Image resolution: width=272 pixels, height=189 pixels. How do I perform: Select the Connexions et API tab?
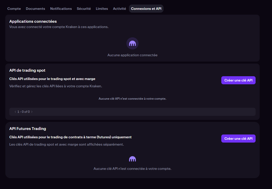pyautogui.click(x=146, y=9)
